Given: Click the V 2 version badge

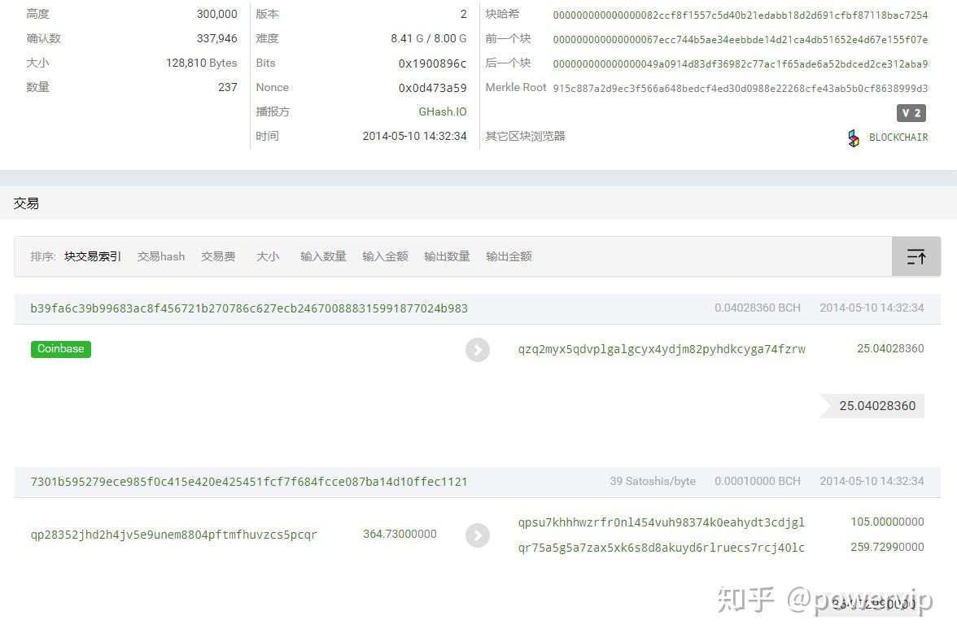Looking at the screenshot, I should click(x=911, y=113).
